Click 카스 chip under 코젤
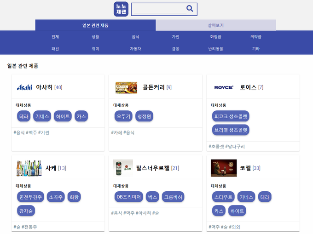The width and height of the screenshot is (313, 234). (x=219, y=211)
